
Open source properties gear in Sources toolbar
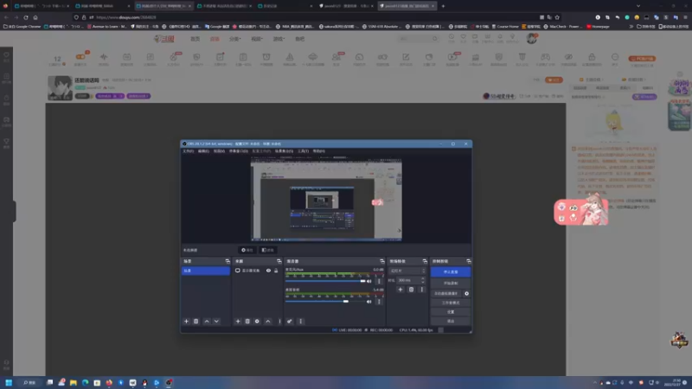[x=257, y=321]
